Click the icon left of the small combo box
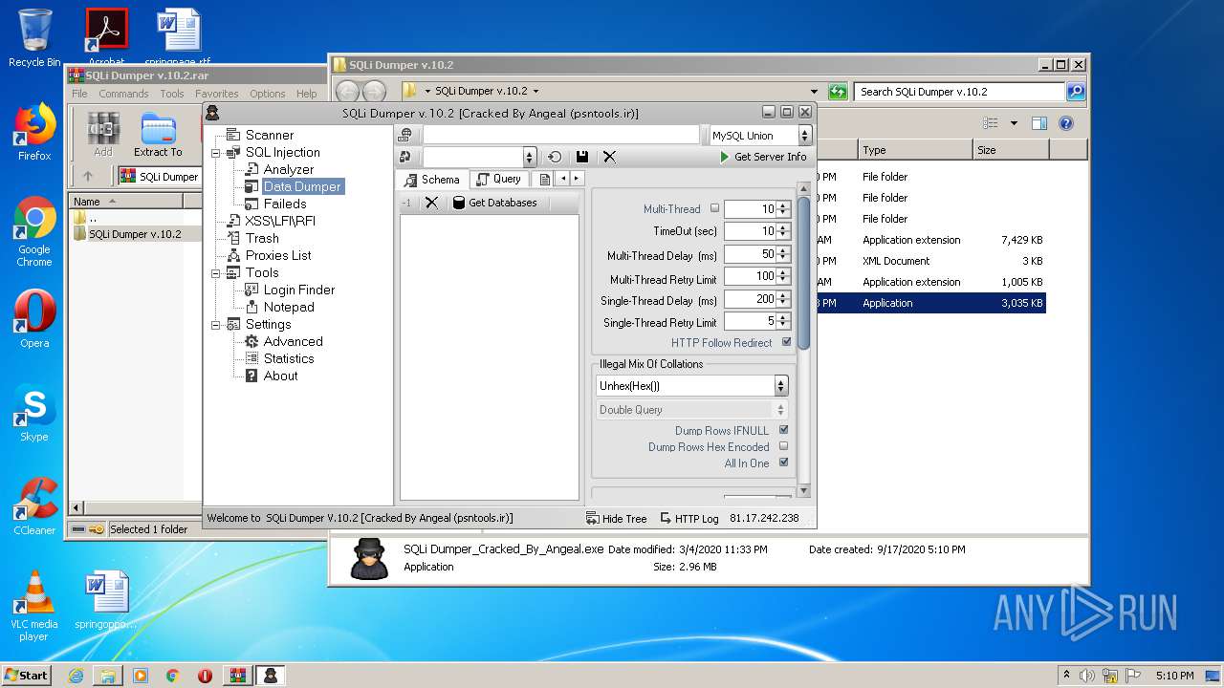The height and width of the screenshot is (688, 1224). pyautogui.click(x=405, y=157)
